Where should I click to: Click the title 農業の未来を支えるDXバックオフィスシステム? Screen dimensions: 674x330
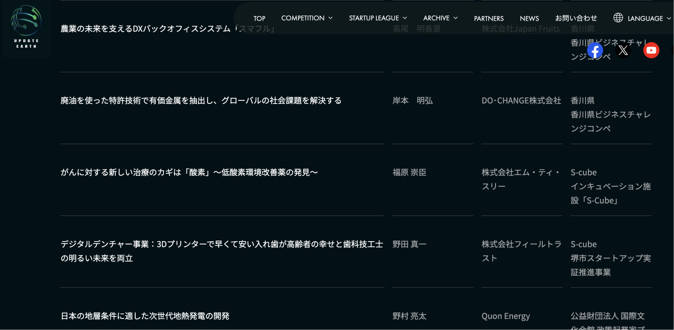coord(168,29)
